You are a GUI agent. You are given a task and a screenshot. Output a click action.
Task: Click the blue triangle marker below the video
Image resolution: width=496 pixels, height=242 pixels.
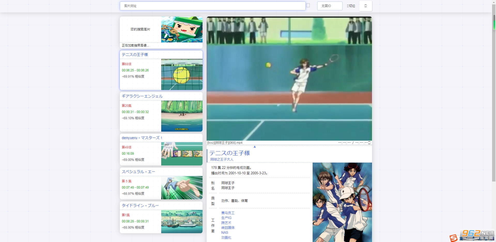pyautogui.click(x=255, y=147)
